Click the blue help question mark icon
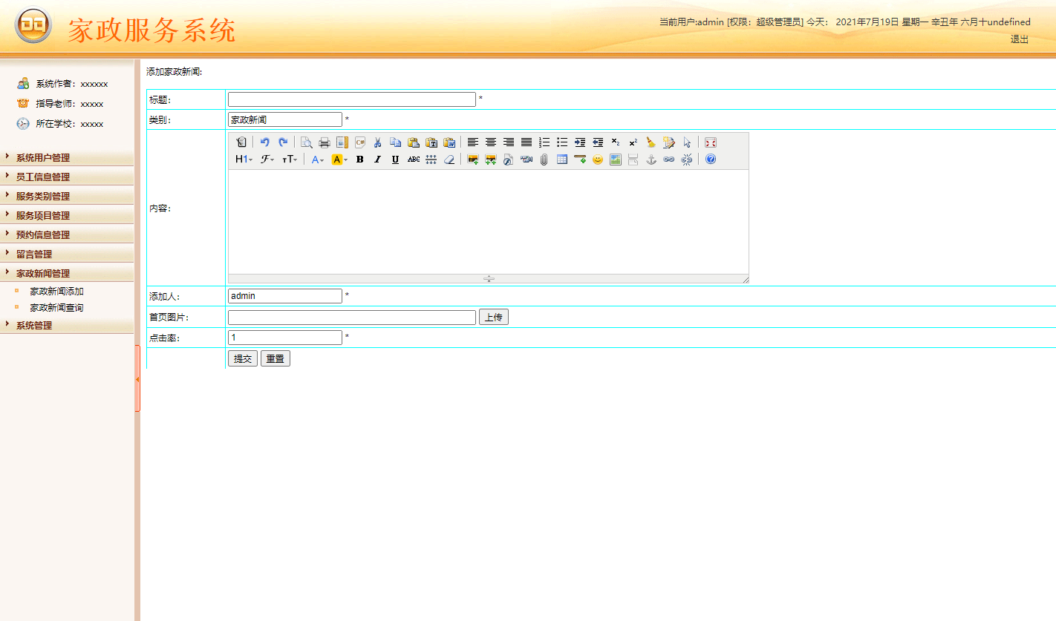The image size is (1056, 621). [x=710, y=159]
